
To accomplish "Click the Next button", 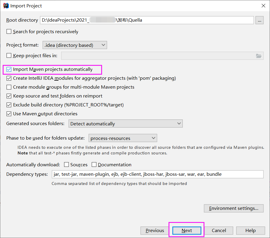I will (x=186, y=230).
